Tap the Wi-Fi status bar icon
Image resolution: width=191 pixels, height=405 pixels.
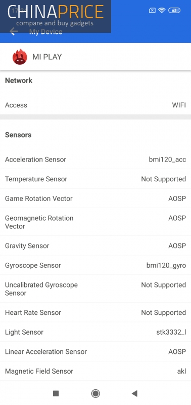(162, 10)
